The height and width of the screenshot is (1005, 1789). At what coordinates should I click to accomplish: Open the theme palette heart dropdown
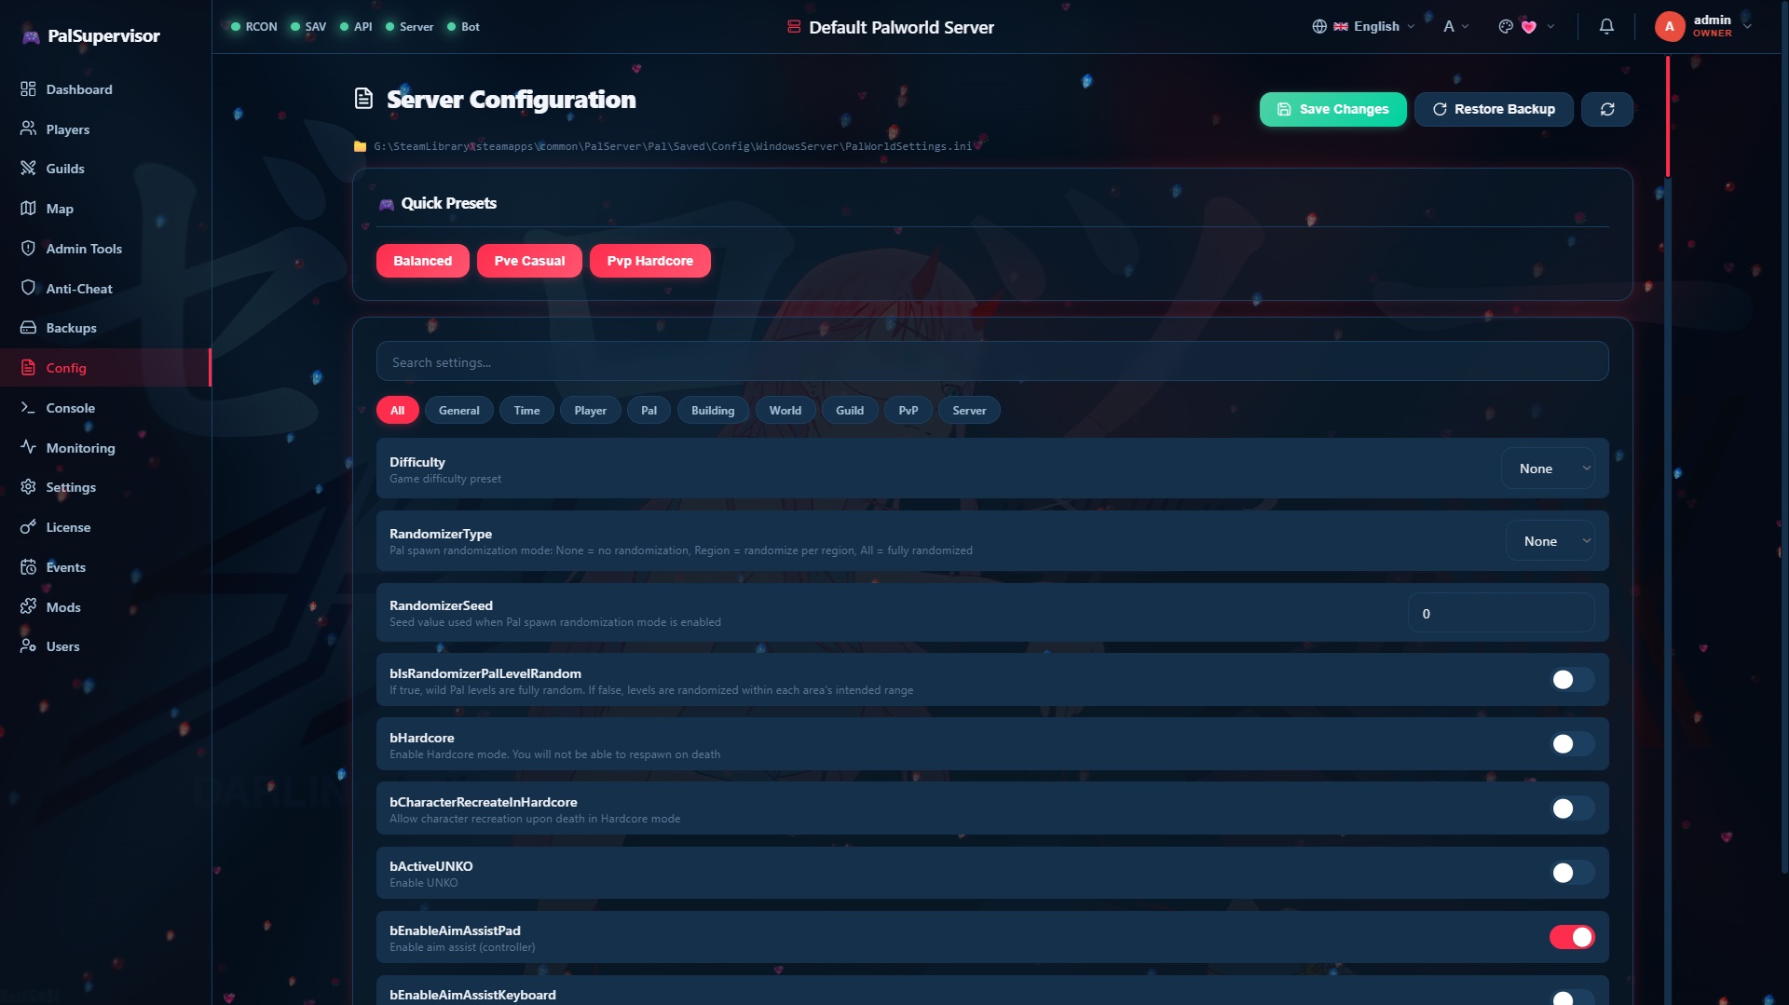point(1526,27)
